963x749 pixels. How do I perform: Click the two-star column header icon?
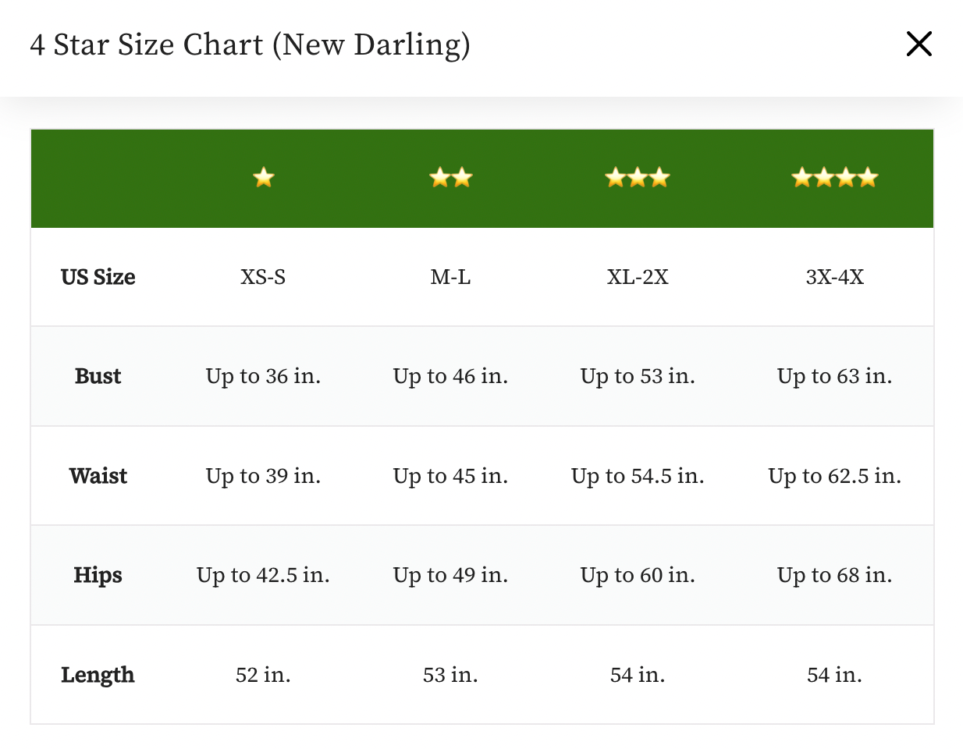tap(451, 178)
